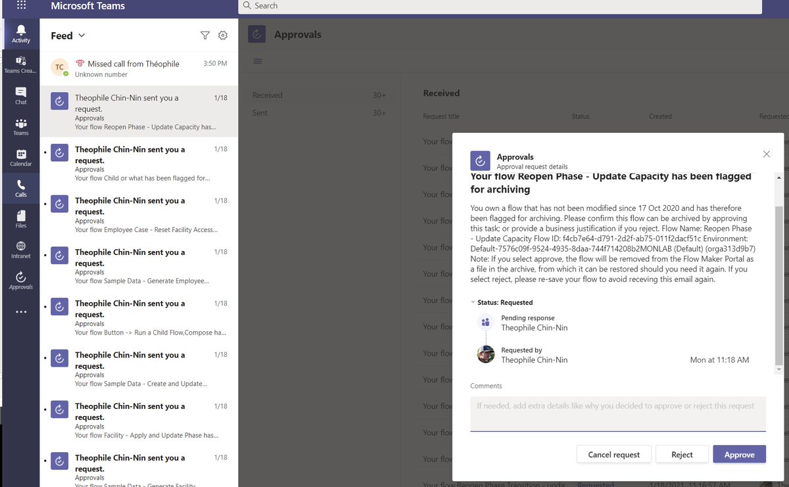The height and width of the screenshot is (487, 789).
Task: Sort by Status column header
Action: pos(581,116)
